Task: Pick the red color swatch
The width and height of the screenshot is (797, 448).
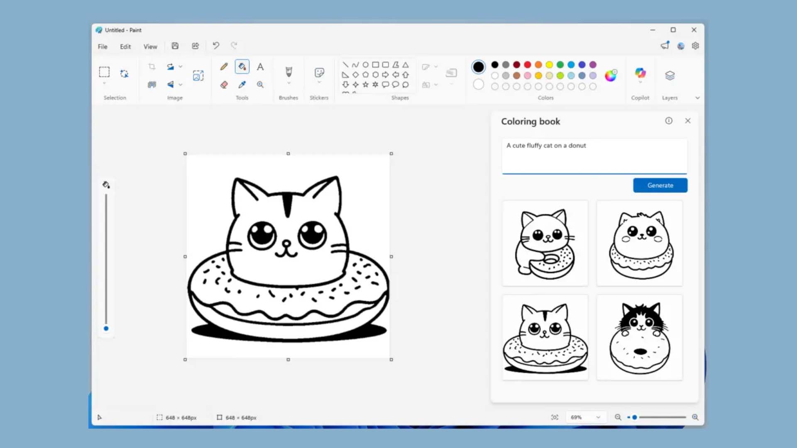Action: click(x=528, y=65)
